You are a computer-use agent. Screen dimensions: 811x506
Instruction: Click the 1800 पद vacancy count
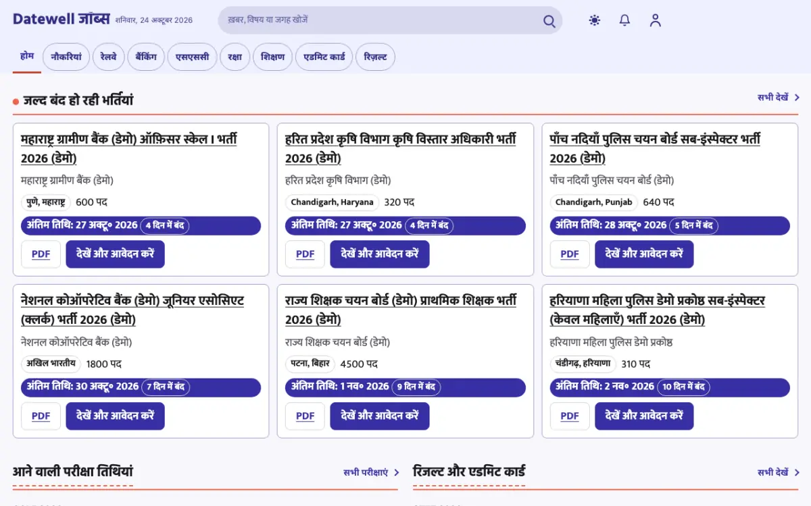point(104,364)
